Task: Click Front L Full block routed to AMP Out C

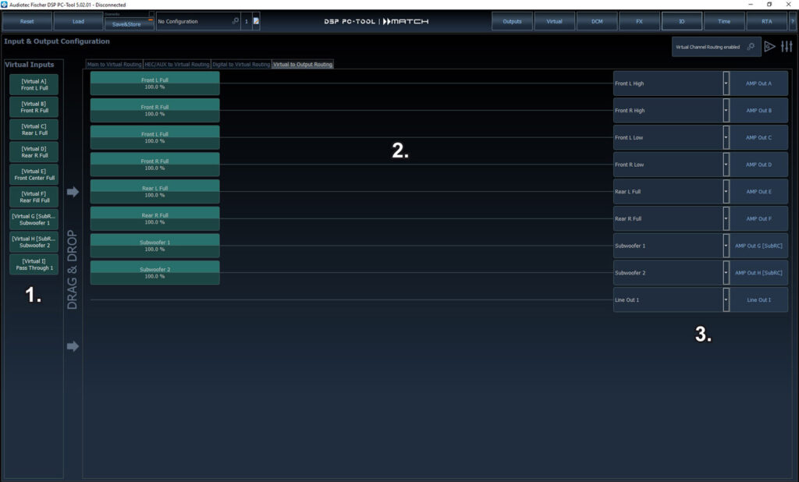Action: (x=155, y=137)
